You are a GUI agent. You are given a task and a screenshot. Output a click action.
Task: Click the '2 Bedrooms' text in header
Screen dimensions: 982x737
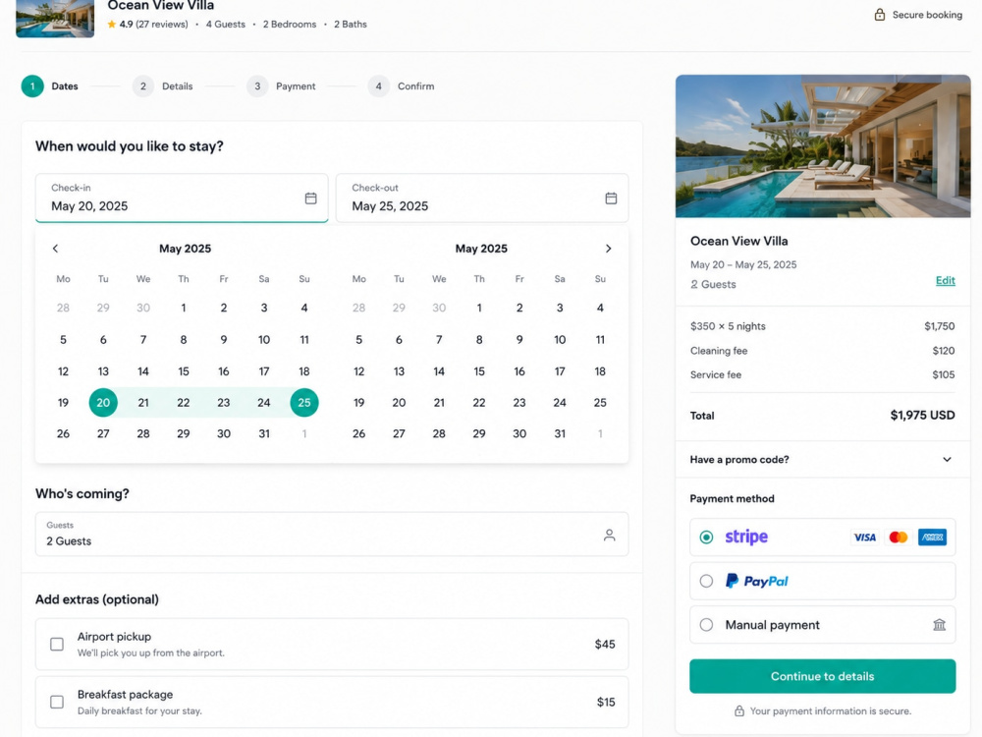point(290,25)
